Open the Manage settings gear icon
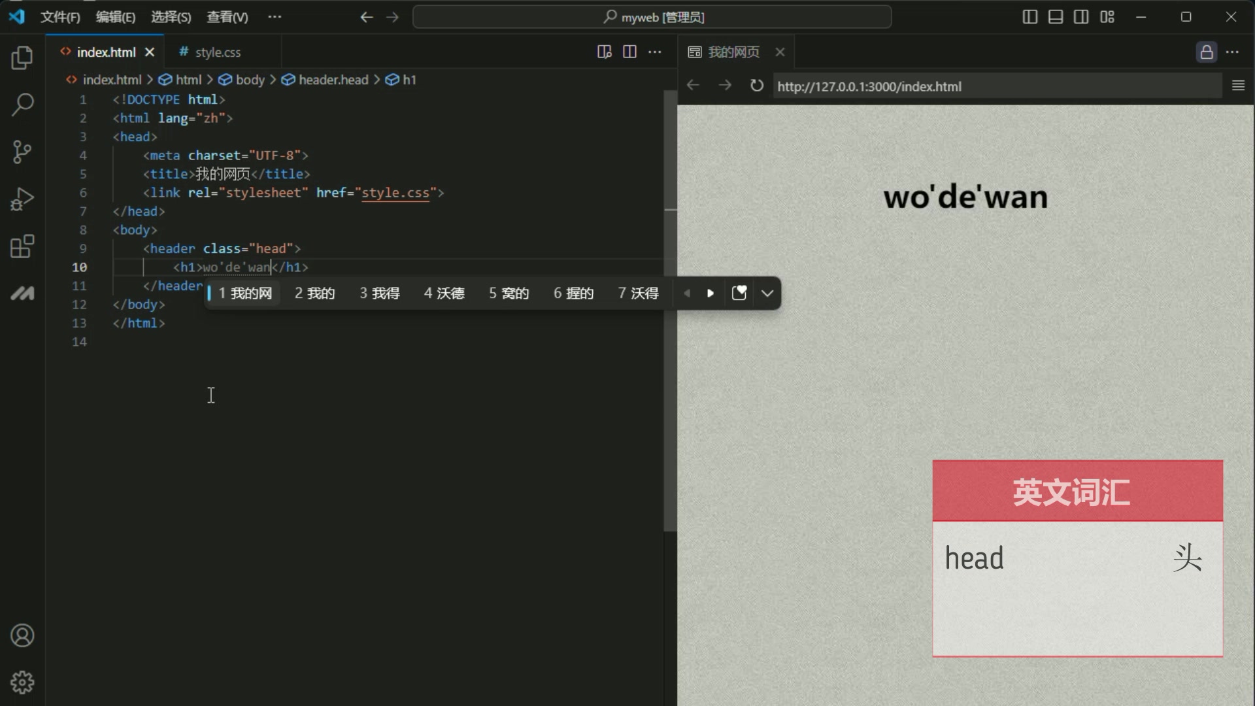Viewport: 1255px width, 706px height. tap(22, 682)
